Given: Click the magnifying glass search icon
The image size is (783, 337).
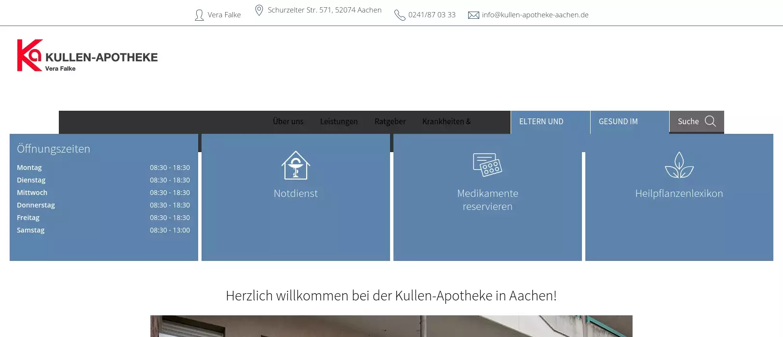Looking at the screenshot, I should (710, 121).
